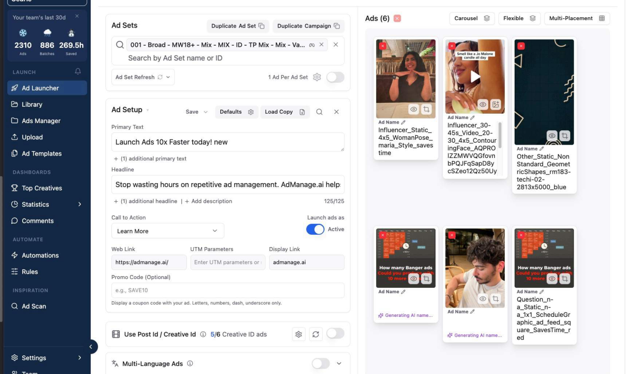Click the Top Creatives dashboard icon

[x=14, y=187]
